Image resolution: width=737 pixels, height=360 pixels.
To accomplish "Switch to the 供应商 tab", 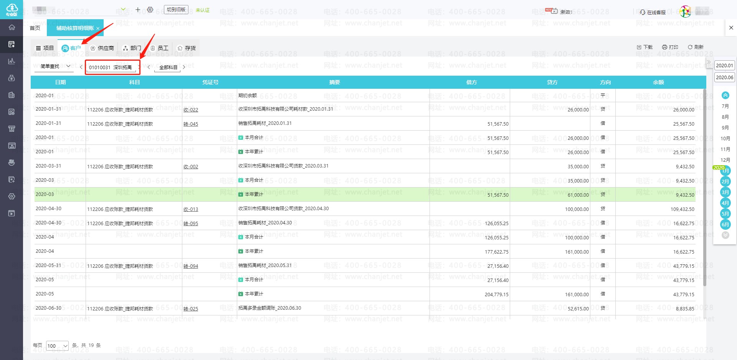I will [102, 48].
